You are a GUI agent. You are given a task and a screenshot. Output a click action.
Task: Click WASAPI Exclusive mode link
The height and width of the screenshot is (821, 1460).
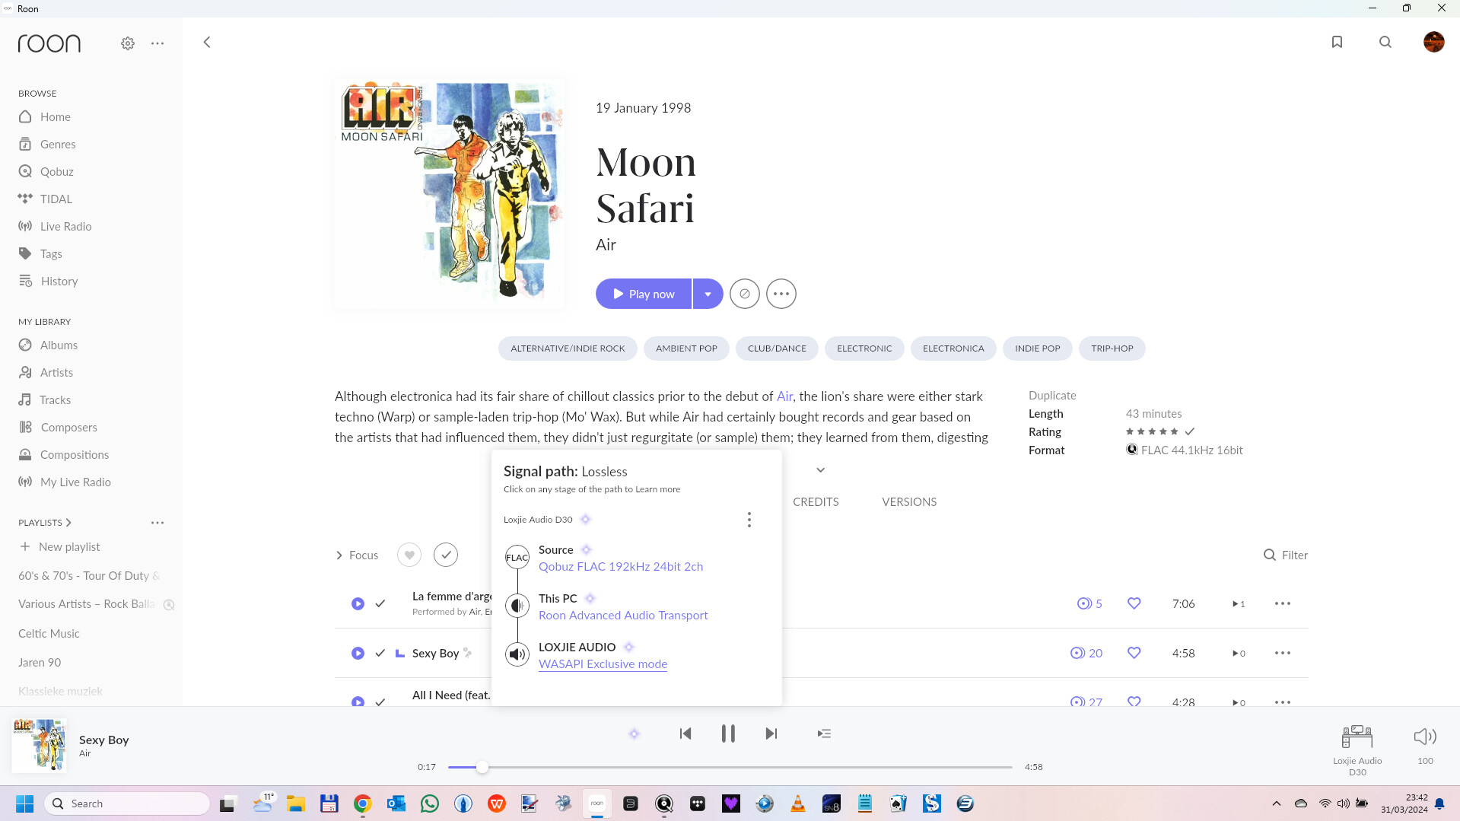click(603, 664)
